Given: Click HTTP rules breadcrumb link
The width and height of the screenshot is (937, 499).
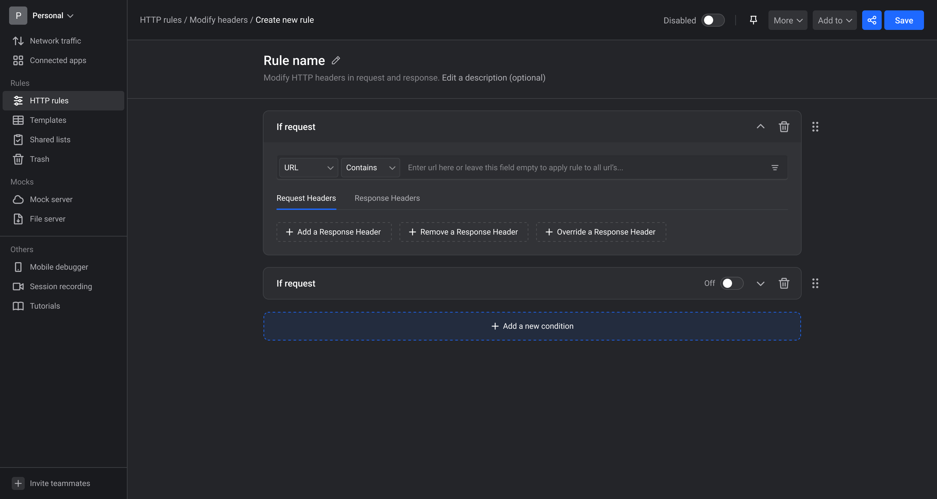Looking at the screenshot, I should pyautogui.click(x=160, y=20).
